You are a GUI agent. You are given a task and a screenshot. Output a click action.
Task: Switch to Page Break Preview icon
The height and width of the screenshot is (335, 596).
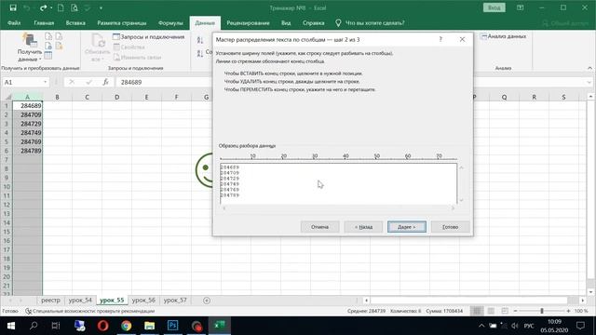pyautogui.click(x=505, y=311)
